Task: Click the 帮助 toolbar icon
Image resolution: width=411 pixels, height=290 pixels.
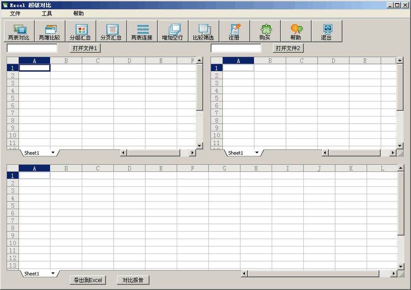Action: [x=296, y=31]
